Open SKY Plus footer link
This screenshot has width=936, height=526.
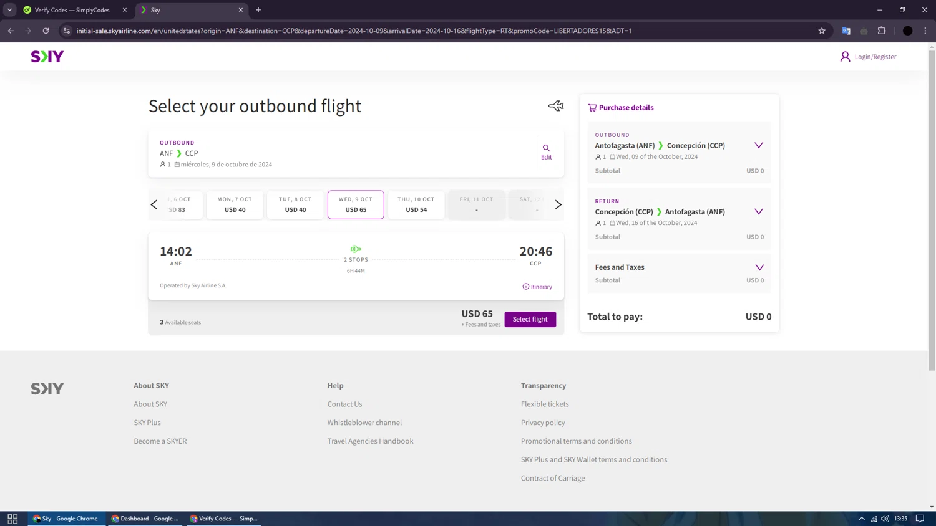coord(147,423)
